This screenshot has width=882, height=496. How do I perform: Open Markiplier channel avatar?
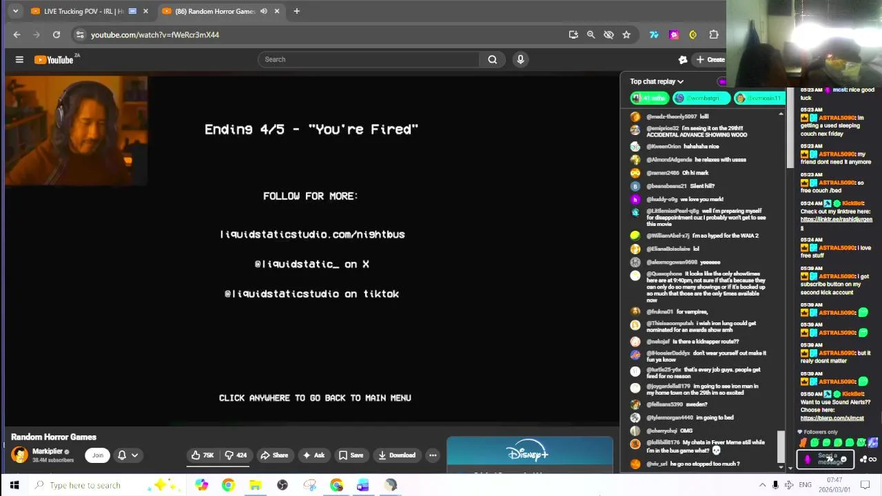[x=19, y=455]
